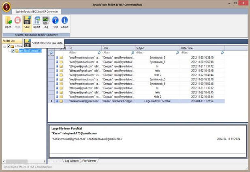Click first Hello 2 subject cell
Screen dimensions: 250x172
[x=157, y=75]
